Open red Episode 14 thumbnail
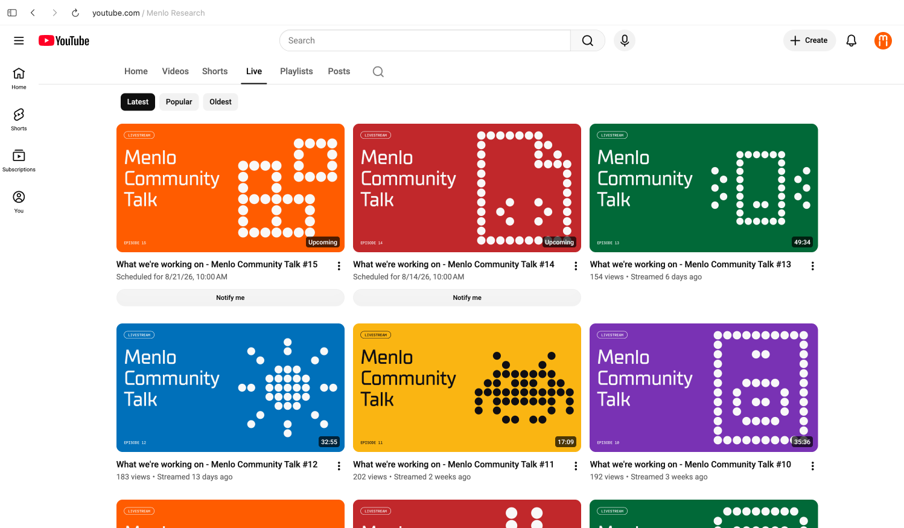The height and width of the screenshot is (528, 904). coord(467,188)
